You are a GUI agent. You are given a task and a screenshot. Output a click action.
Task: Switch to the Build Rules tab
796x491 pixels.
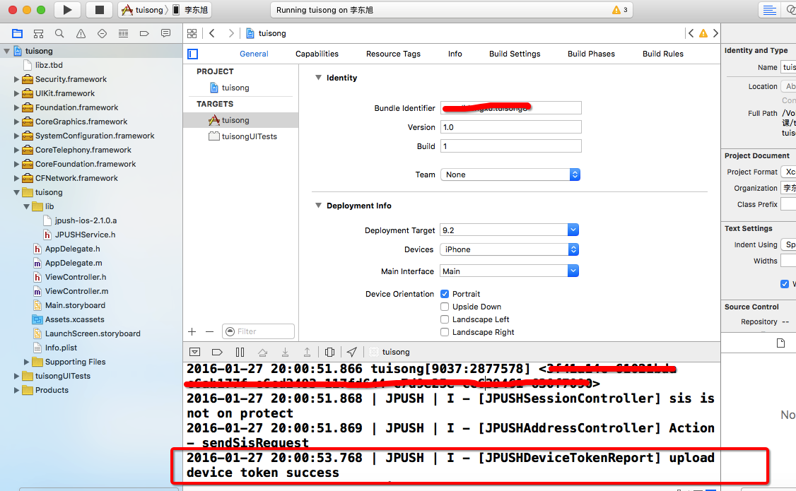pos(663,54)
